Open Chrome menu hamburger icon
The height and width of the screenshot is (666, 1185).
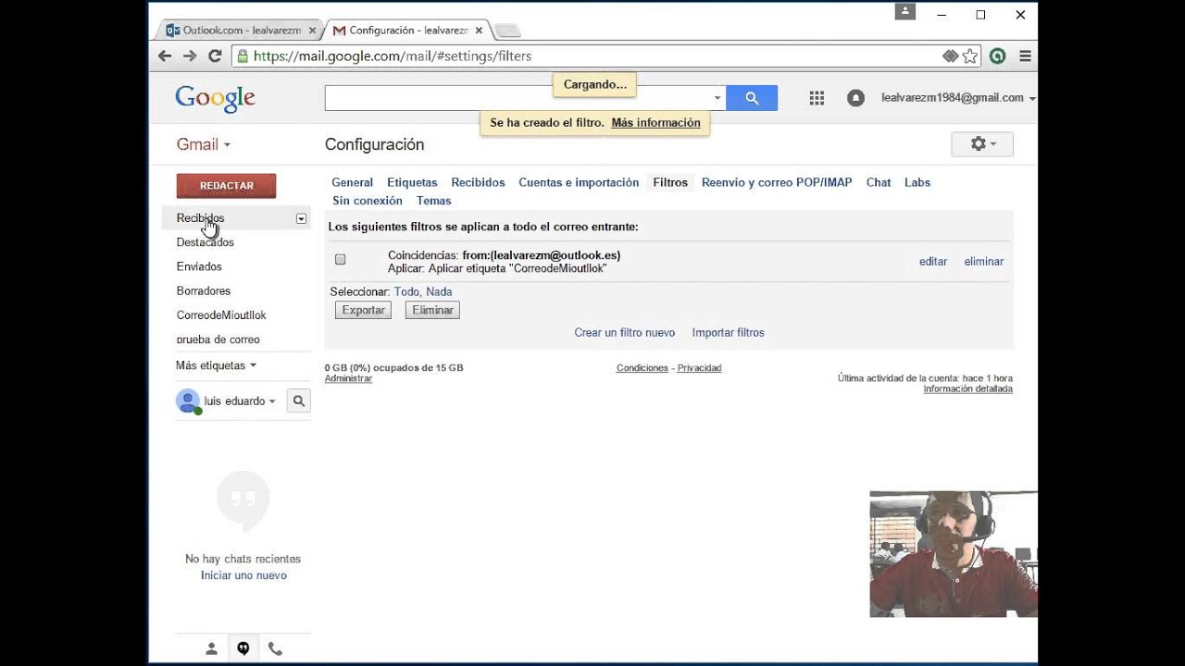(1025, 56)
